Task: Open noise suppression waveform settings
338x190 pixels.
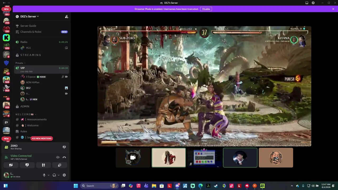Action: point(58,157)
